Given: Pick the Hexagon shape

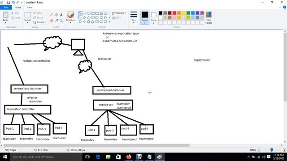Looking at the screenshot, I should (93, 18).
